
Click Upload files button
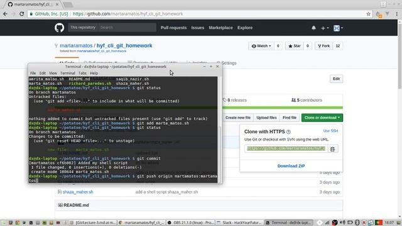coord(266,117)
